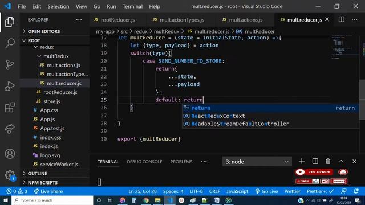Pick the return suggestion in autocomplete
This screenshot has width=365, height=205.
click(x=270, y=108)
